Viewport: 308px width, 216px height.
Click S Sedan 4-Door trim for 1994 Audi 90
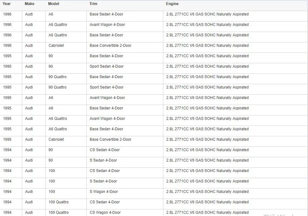click(x=103, y=160)
